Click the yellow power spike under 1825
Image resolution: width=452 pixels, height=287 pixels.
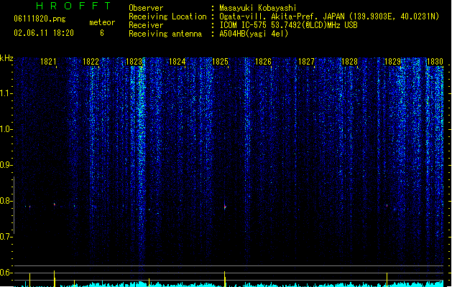click(x=225, y=278)
